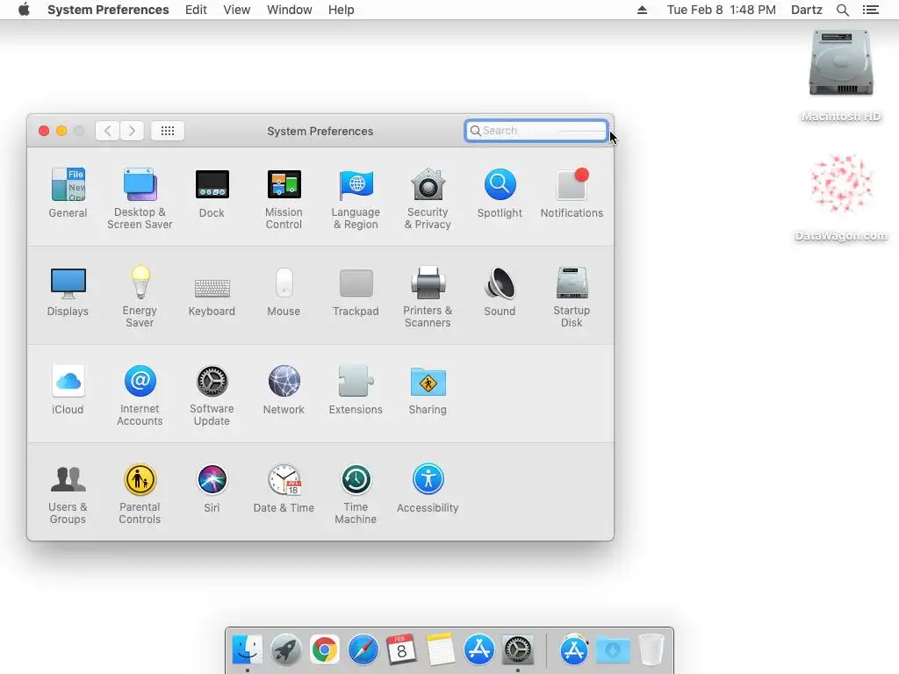The height and width of the screenshot is (674, 899).
Task: Open Calendar from the Dock
Action: coord(401,650)
